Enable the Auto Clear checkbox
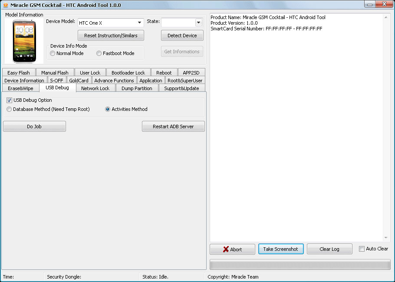 click(x=362, y=249)
